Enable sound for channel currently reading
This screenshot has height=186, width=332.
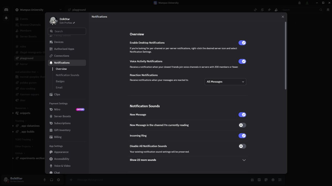[x=242, y=125]
